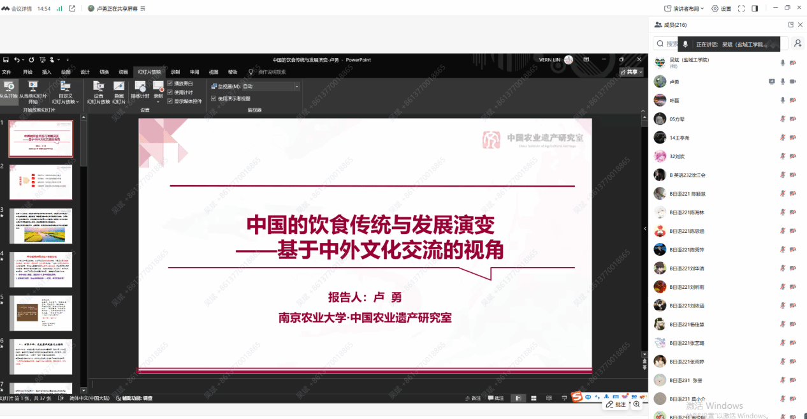Disable the 使用计时 (Use Timings) checkbox
Image resolution: width=807 pixels, height=419 pixels.
pos(169,92)
